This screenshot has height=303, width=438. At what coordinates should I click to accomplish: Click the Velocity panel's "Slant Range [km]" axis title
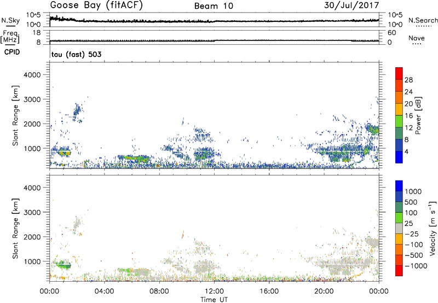(x=15, y=228)
